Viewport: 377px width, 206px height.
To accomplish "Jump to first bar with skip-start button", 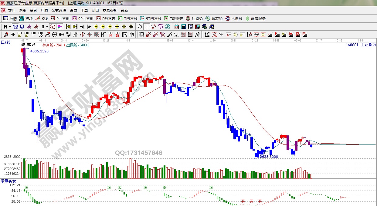I will click(x=68, y=27).
